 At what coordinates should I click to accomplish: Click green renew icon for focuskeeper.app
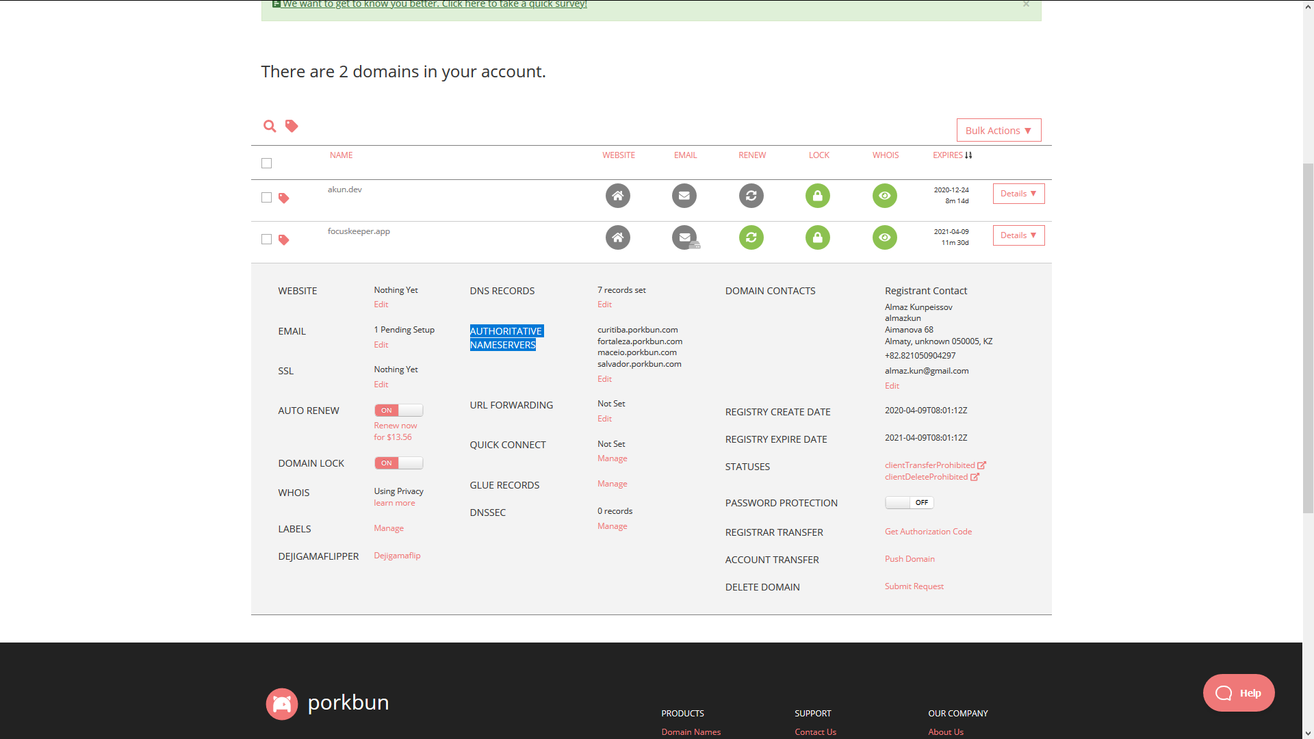[x=751, y=237]
